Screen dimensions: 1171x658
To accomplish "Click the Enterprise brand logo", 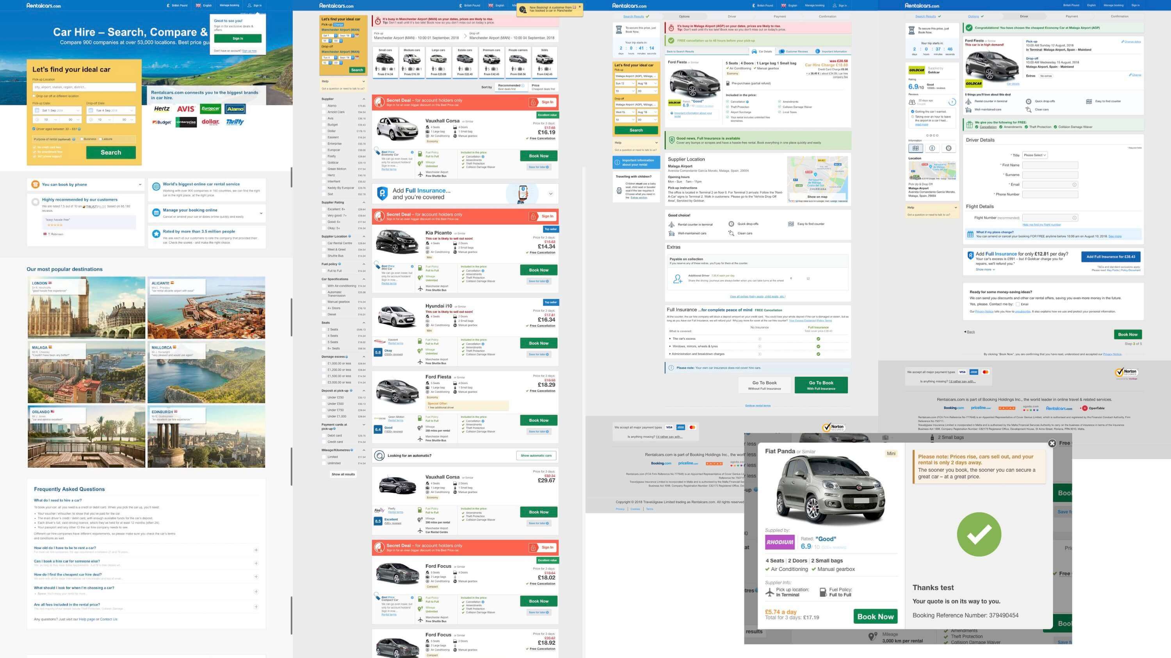I will click(x=186, y=122).
